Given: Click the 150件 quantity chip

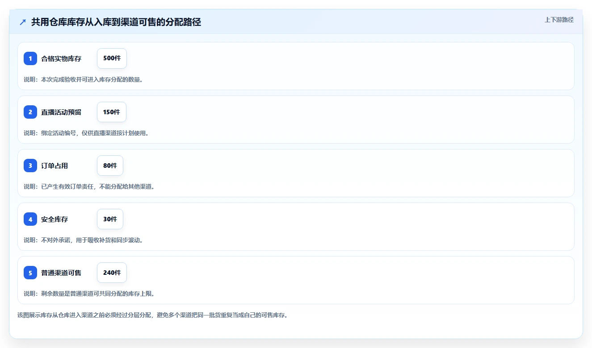Looking at the screenshot, I should point(112,112).
